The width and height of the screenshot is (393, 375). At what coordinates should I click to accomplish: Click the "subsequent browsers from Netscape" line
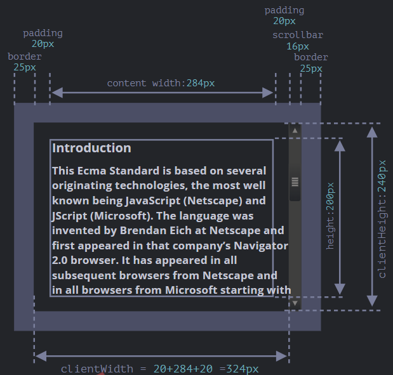(164, 275)
